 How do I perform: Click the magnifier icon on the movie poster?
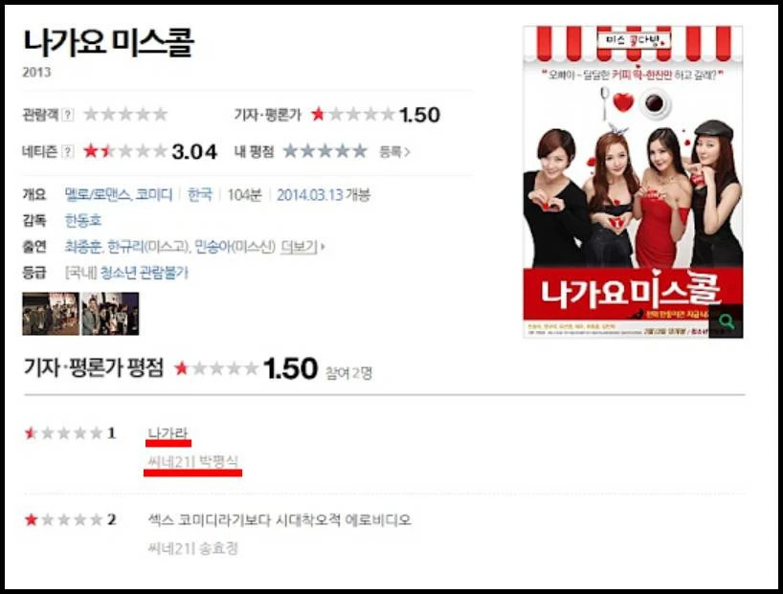pyautogui.click(x=726, y=321)
